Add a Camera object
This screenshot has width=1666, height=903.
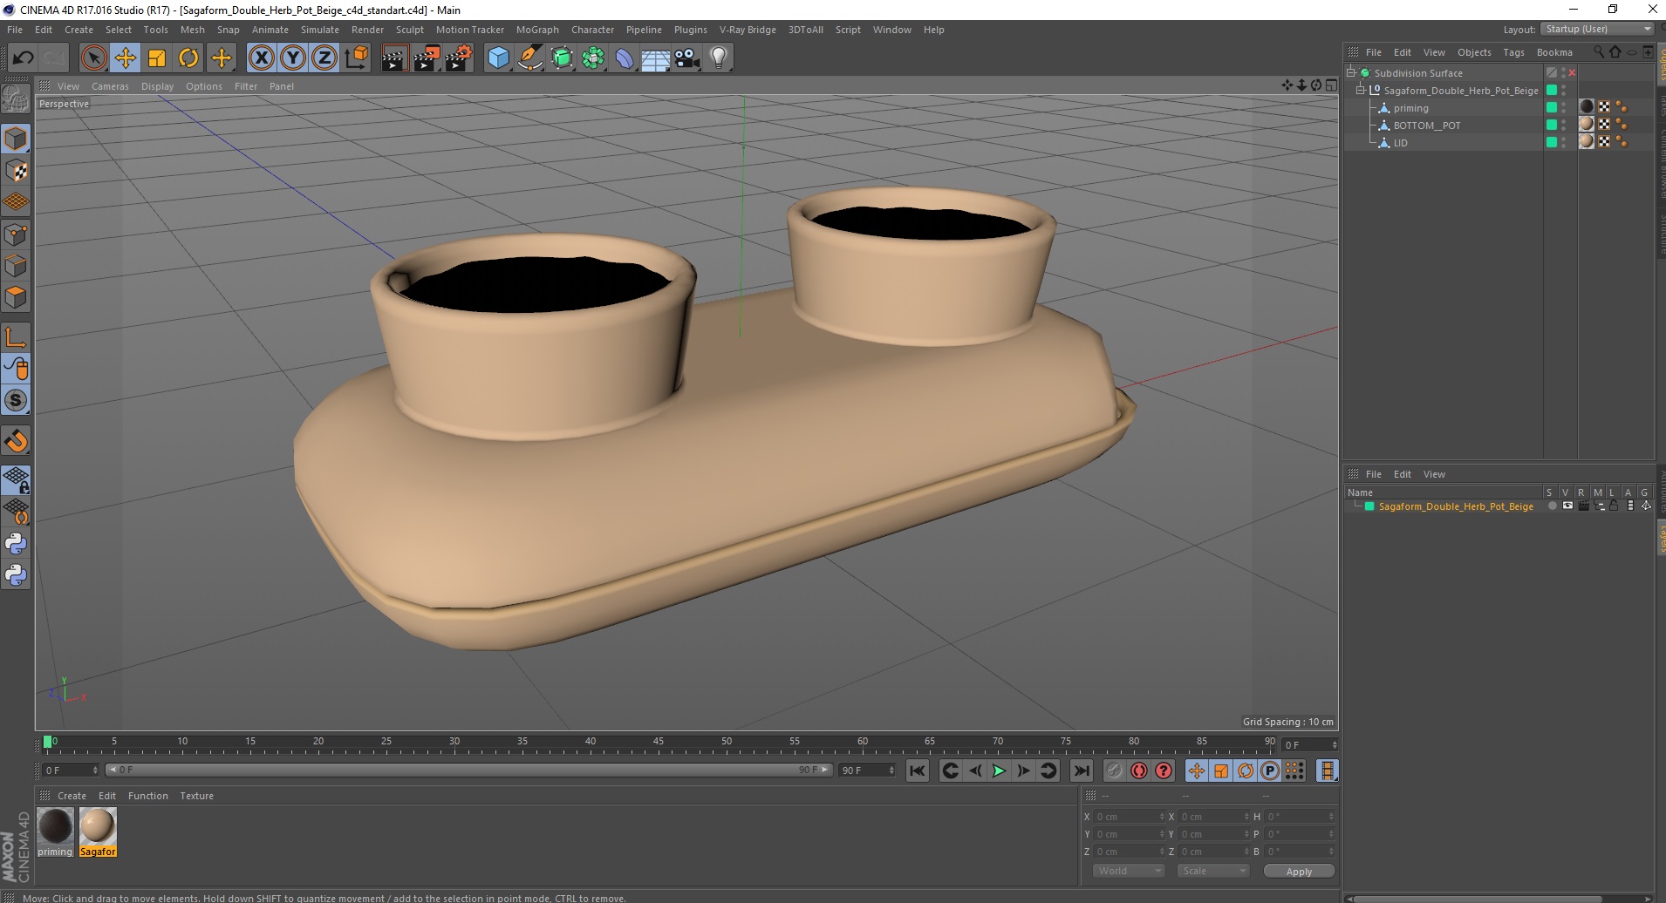[x=687, y=58]
